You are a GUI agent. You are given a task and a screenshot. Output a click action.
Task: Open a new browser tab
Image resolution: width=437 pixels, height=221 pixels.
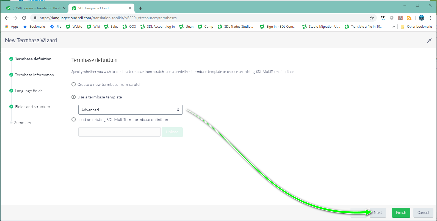click(x=140, y=8)
